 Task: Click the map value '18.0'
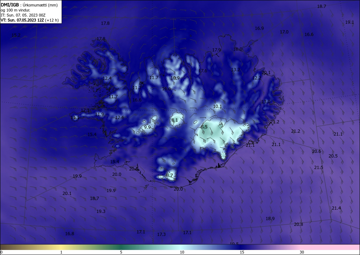pyautogui.click(x=238, y=49)
